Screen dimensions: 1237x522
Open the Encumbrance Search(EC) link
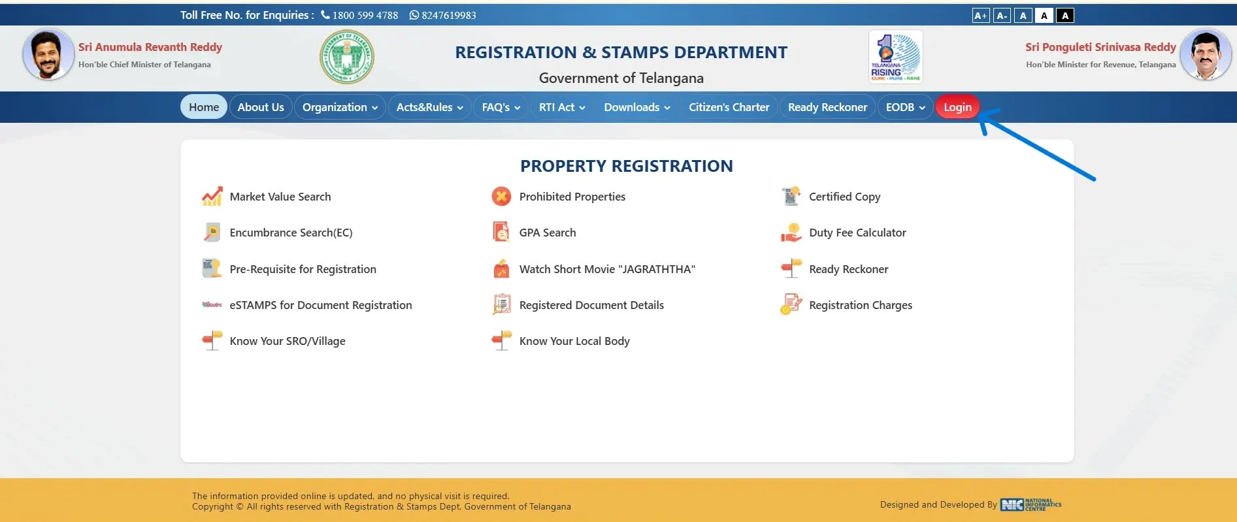[291, 233]
